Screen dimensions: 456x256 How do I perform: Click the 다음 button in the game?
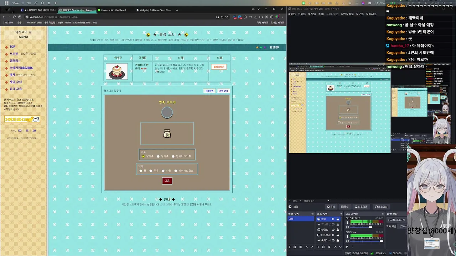coord(167,181)
